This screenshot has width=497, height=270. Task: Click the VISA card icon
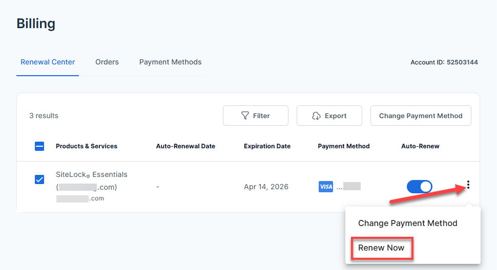[326, 187]
